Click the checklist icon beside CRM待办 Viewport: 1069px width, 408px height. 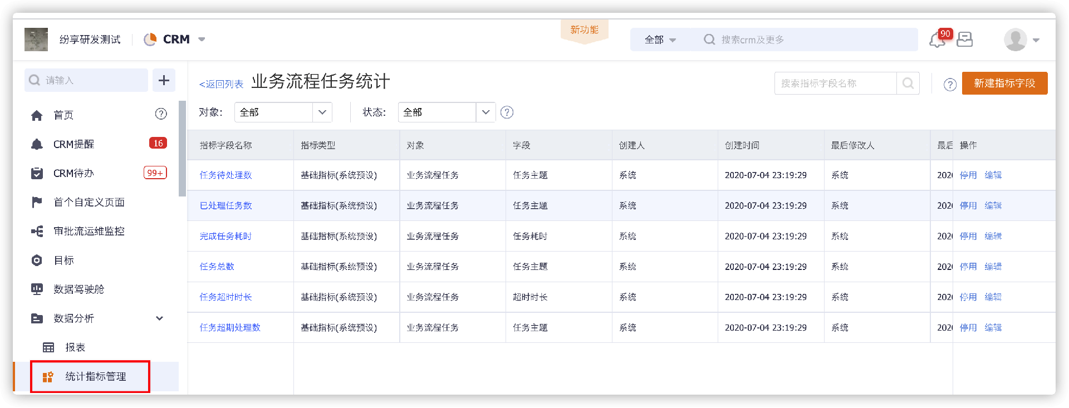[37, 173]
